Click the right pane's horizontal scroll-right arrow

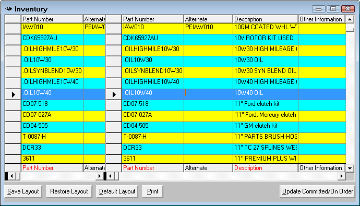coord(342,176)
